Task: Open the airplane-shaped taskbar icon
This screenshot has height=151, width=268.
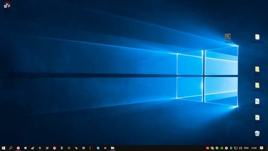Action: pos(76,148)
